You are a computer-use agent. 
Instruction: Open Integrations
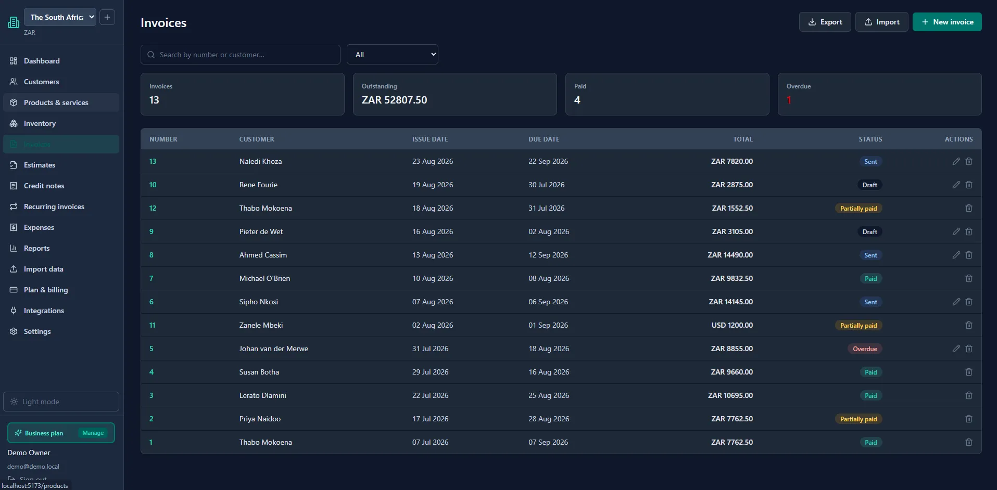pos(61,311)
